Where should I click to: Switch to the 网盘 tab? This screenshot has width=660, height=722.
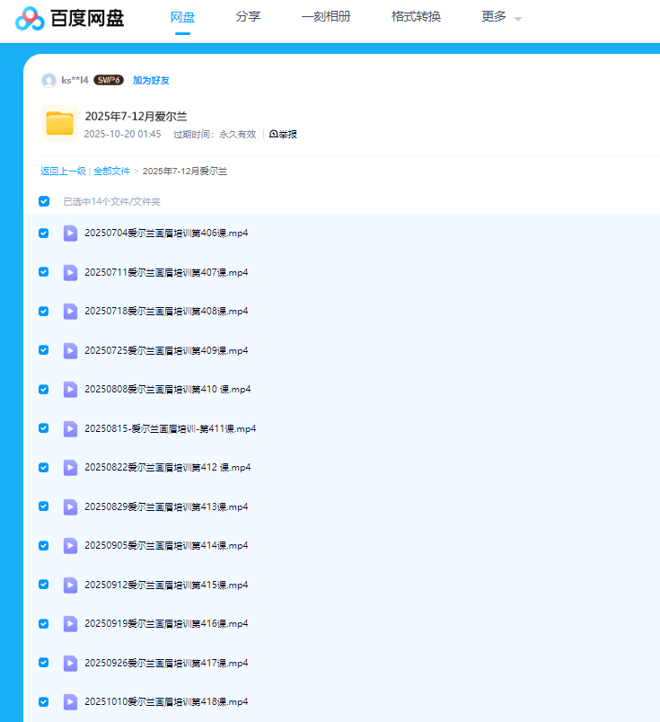pyautogui.click(x=182, y=17)
